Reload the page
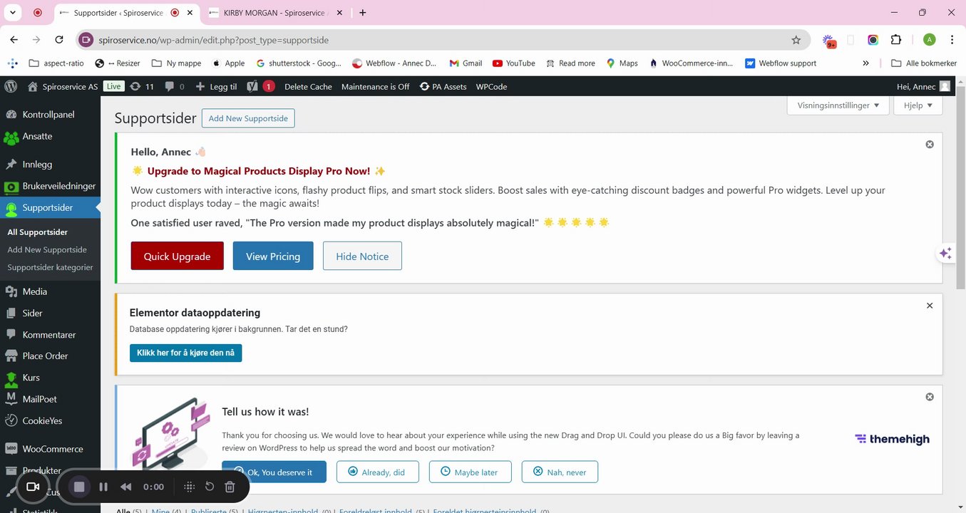 point(59,40)
